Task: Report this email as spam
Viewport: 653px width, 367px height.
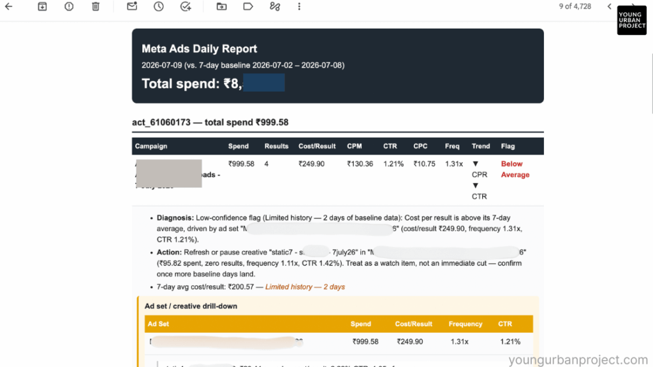Action: tap(69, 6)
